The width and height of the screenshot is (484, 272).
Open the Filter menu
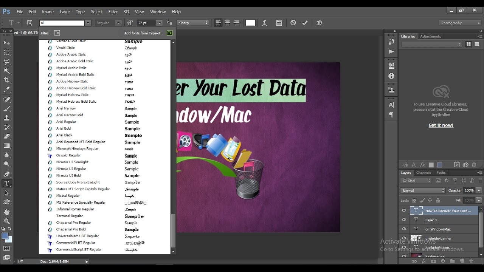point(113,12)
